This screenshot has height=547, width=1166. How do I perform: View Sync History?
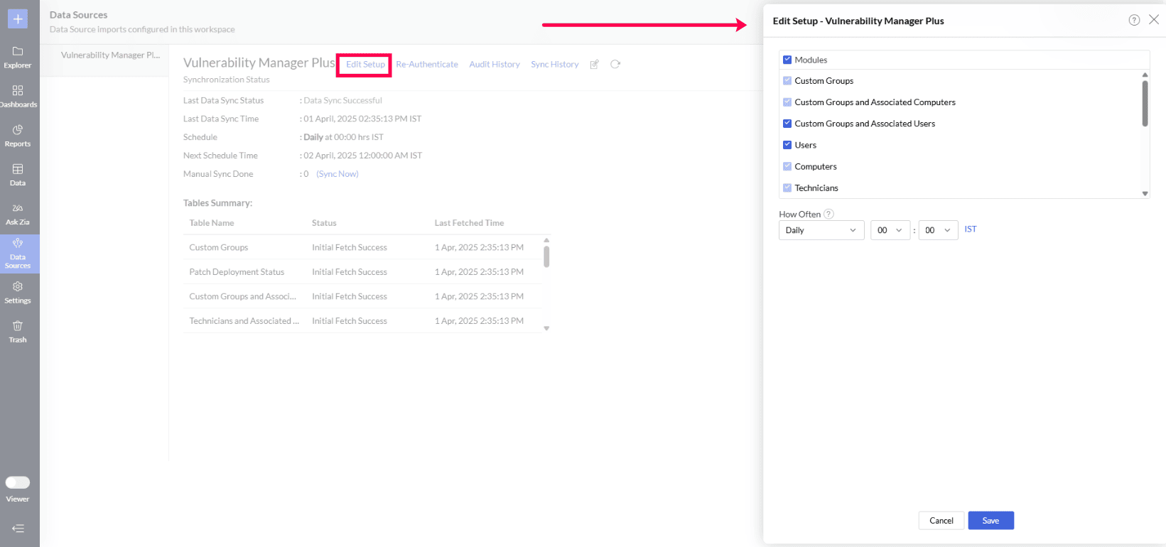click(555, 65)
